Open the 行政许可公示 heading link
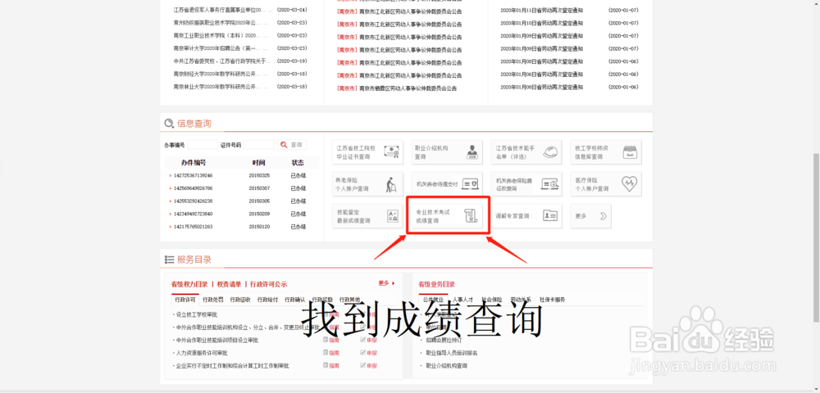The image size is (820, 393). pos(269,284)
